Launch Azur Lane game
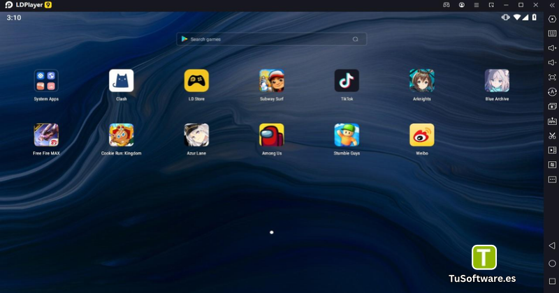The image size is (559, 293). [196, 135]
